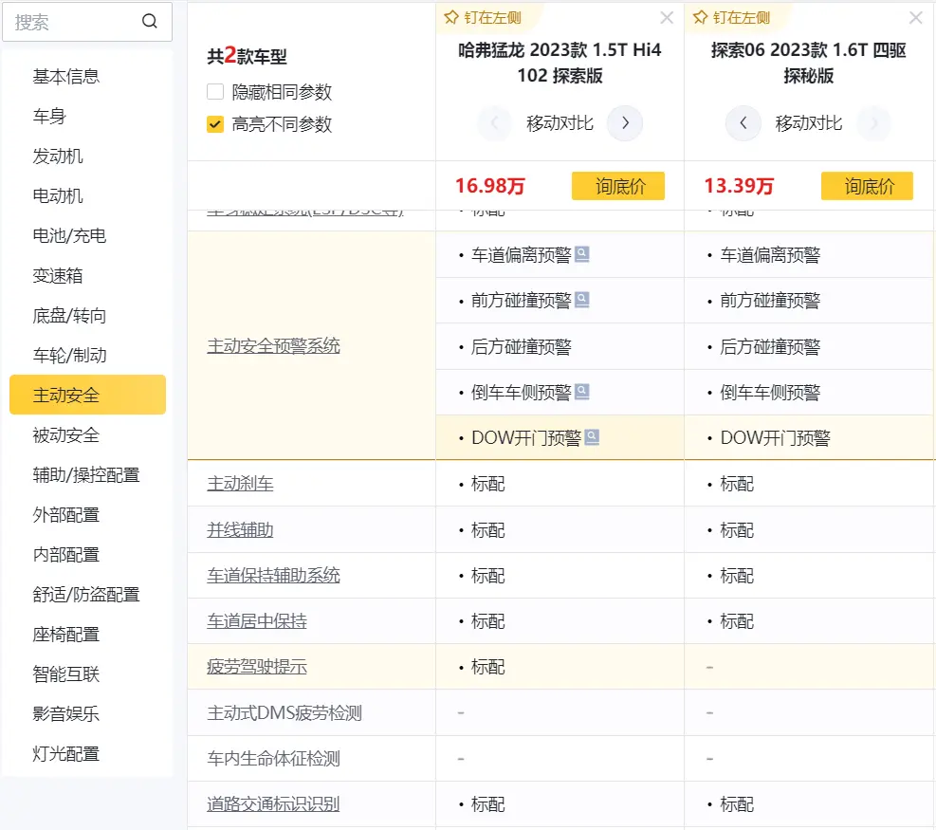936x830 pixels.
Task: Open 并线辅助 parameter link
Action: click(x=240, y=529)
